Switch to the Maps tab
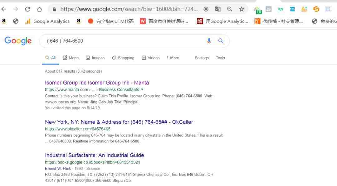Screen dimensions: 337x186 71,58
